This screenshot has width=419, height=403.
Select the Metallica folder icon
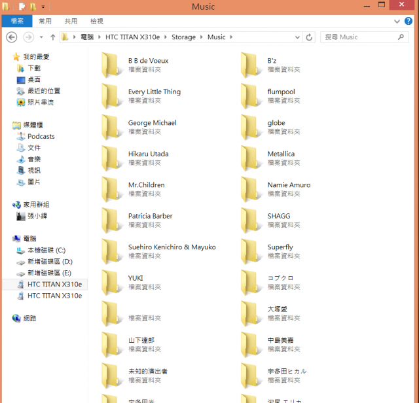point(250,158)
